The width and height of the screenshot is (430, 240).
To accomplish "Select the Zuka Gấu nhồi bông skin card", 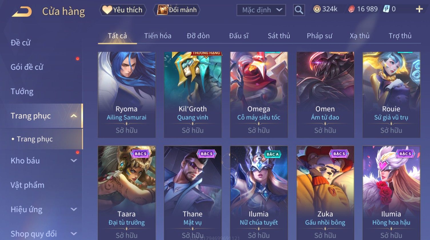I will pos(325,193).
